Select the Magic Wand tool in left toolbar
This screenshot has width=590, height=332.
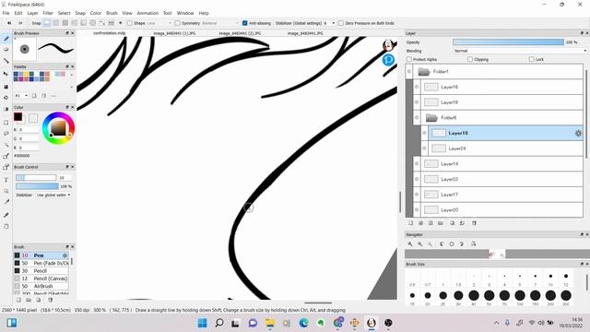(6, 145)
